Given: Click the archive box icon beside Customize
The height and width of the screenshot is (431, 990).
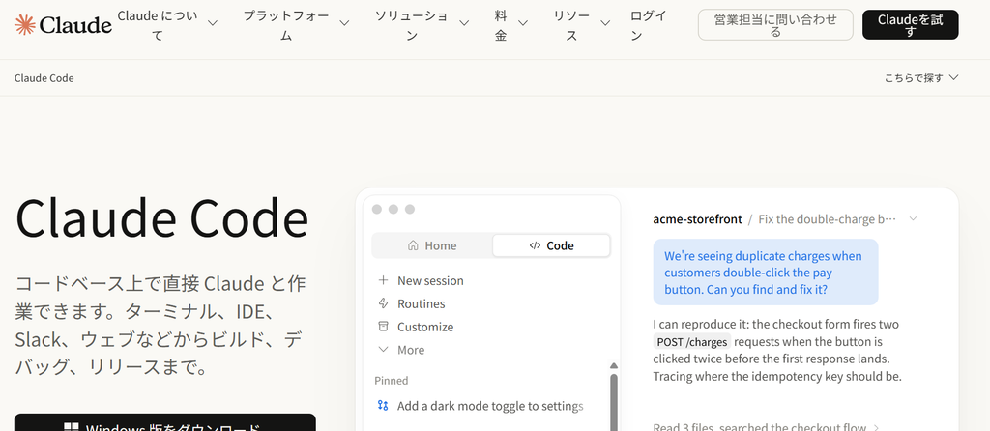Looking at the screenshot, I should coord(383,327).
